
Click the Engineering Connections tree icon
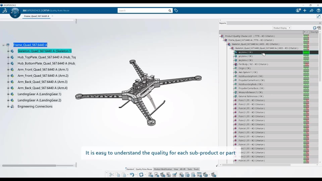pyautogui.click(x=12, y=106)
